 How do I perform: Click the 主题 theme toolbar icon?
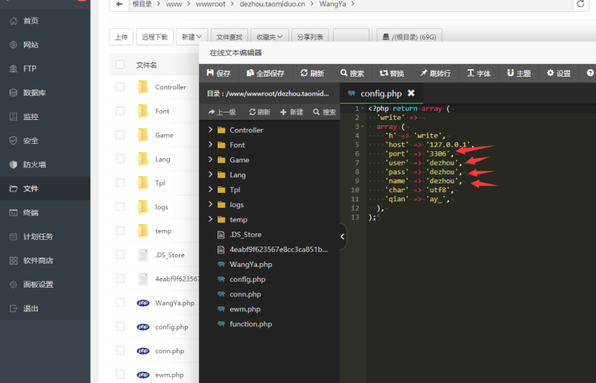coord(510,73)
